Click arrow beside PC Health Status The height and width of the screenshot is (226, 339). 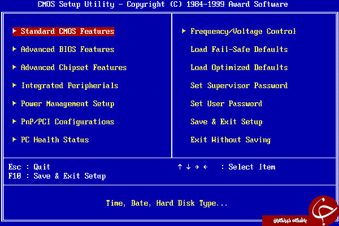click(14, 140)
